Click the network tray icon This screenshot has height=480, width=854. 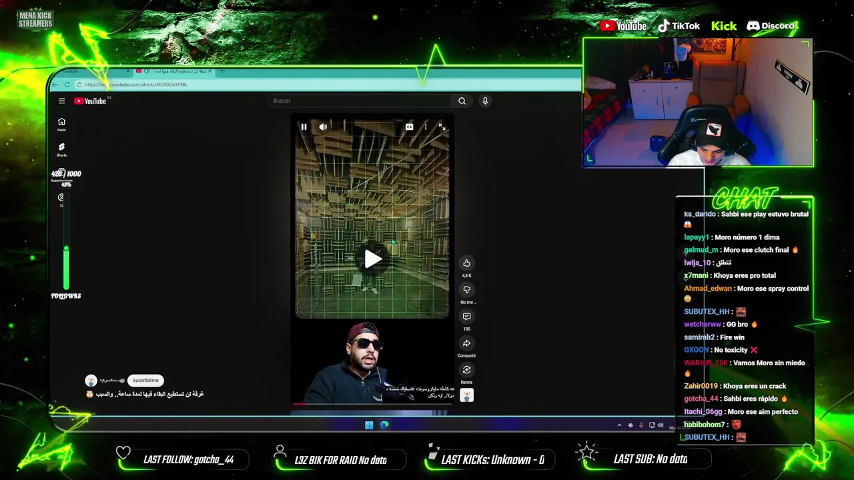(x=652, y=425)
